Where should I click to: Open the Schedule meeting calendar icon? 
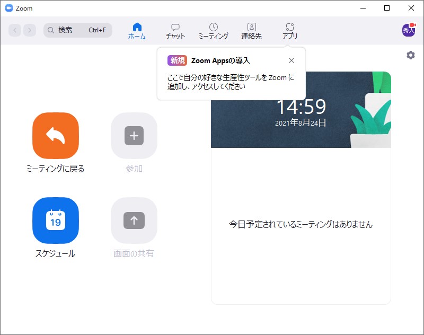point(55,221)
